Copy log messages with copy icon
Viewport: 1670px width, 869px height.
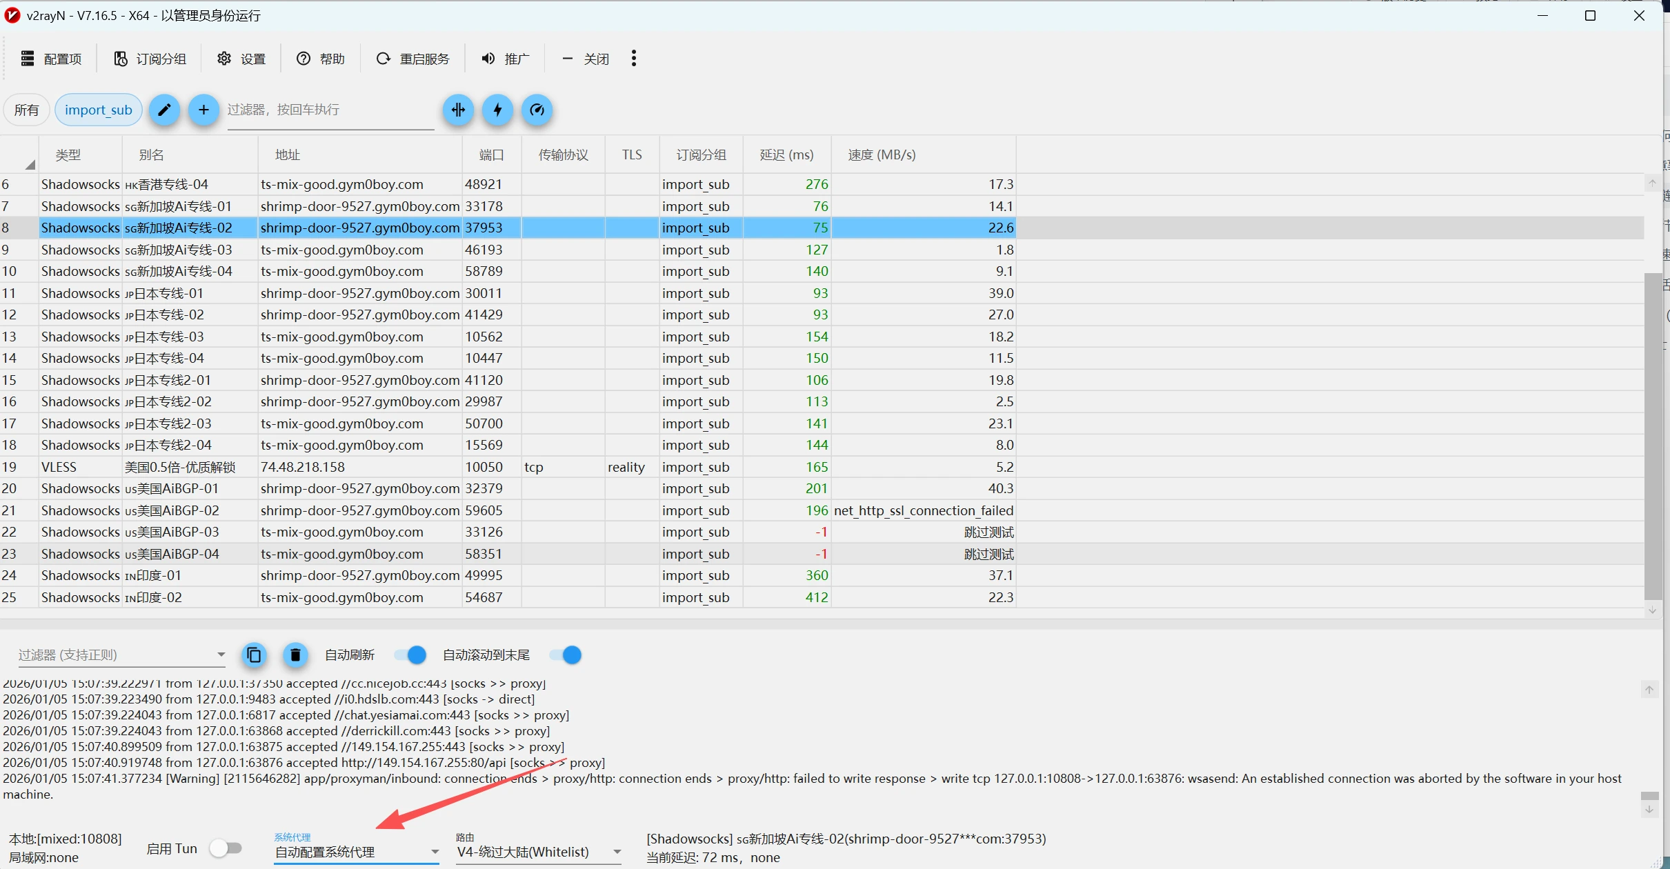(254, 655)
